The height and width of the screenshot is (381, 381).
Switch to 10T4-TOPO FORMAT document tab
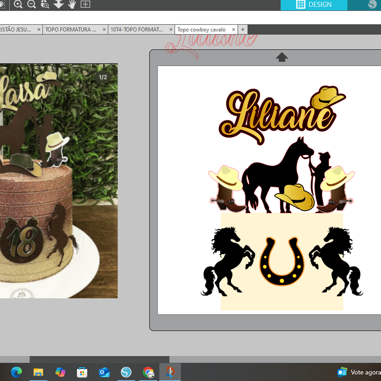click(137, 30)
